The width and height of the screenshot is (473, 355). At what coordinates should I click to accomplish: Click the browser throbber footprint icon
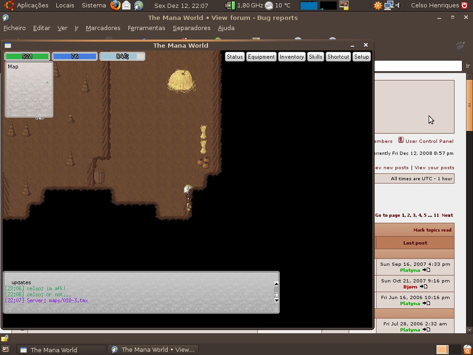pyautogui.click(x=461, y=48)
